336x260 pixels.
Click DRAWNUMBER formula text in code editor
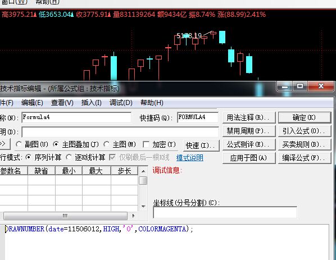(x=24, y=229)
